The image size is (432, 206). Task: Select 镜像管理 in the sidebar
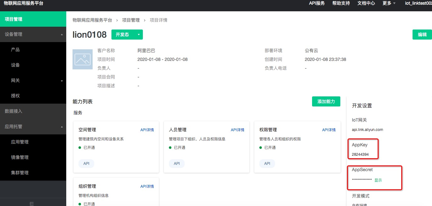point(33,157)
